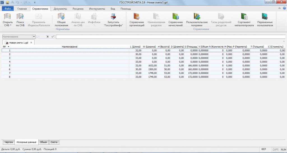Collapse ribbon with the small arrow icon
This screenshot has height=153, width=287.
[x=279, y=8]
